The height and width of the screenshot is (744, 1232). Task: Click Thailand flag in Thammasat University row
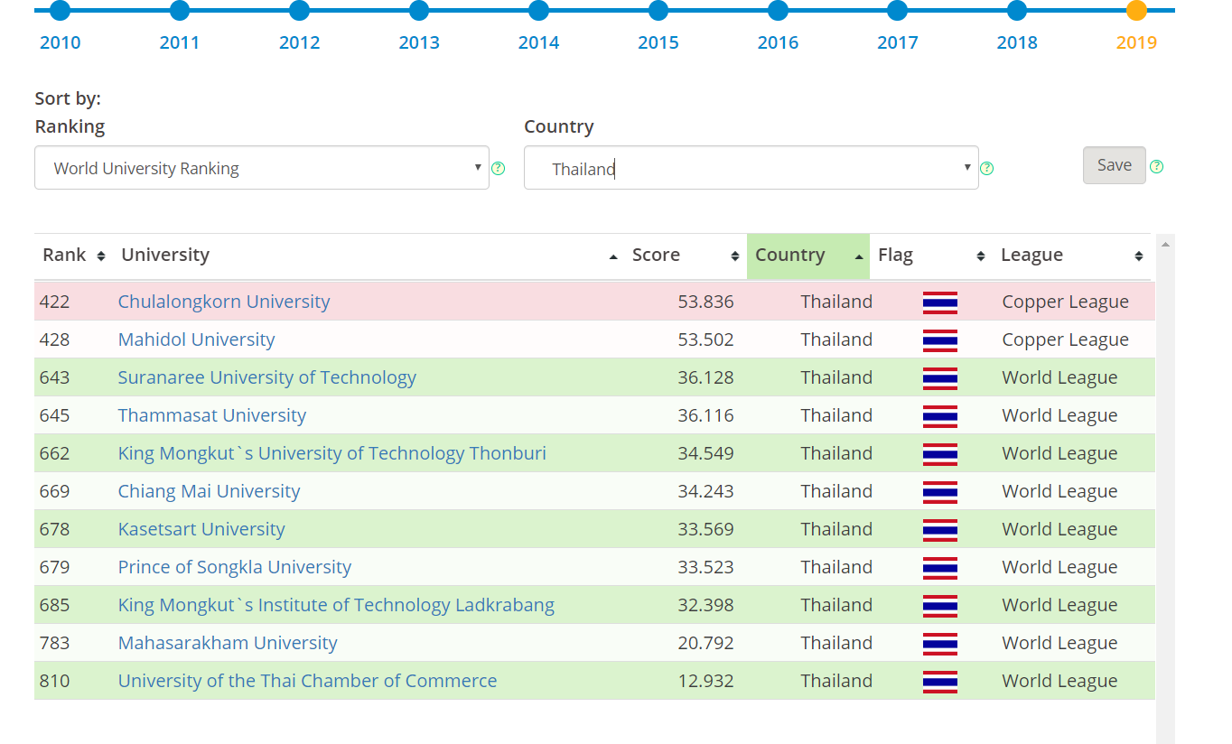coord(940,416)
